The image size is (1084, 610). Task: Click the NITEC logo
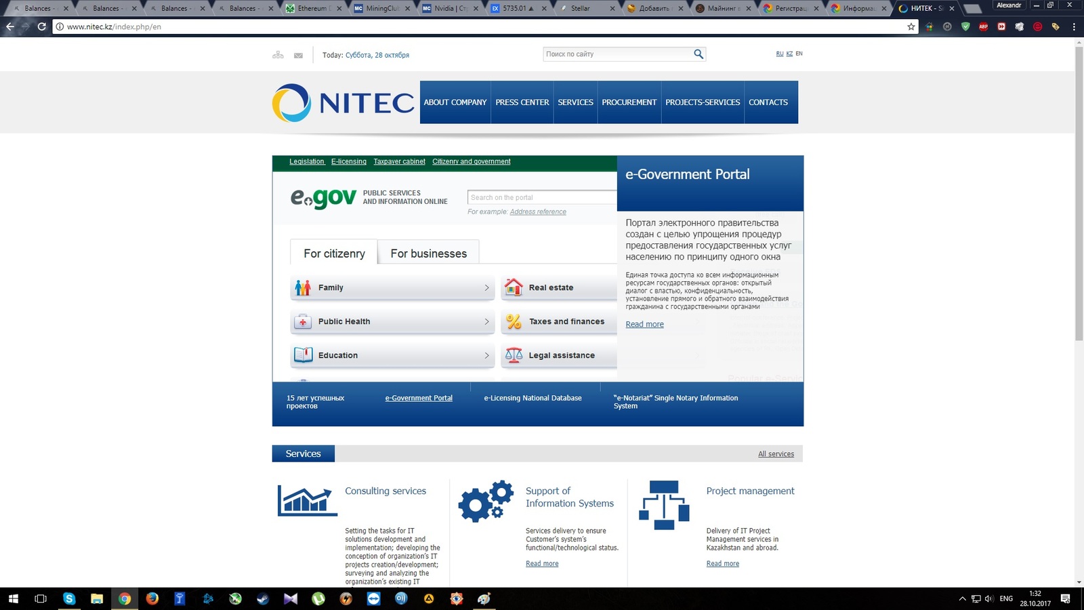point(343,102)
